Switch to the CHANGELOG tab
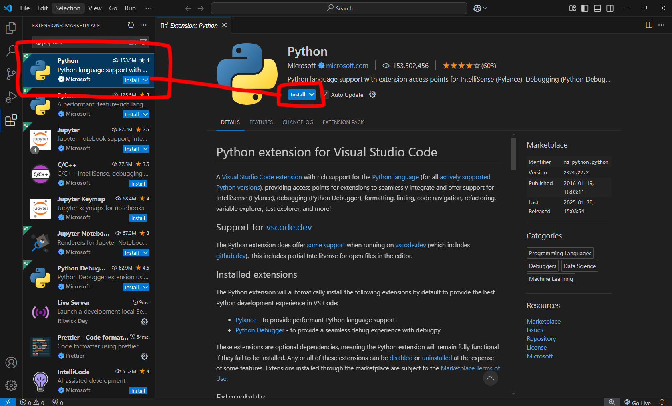 pyautogui.click(x=298, y=122)
